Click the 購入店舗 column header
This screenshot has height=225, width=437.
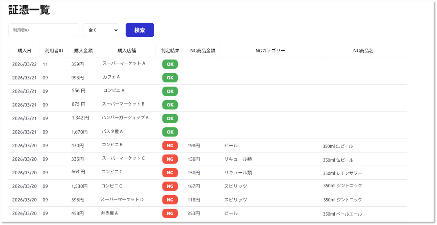[127, 51]
